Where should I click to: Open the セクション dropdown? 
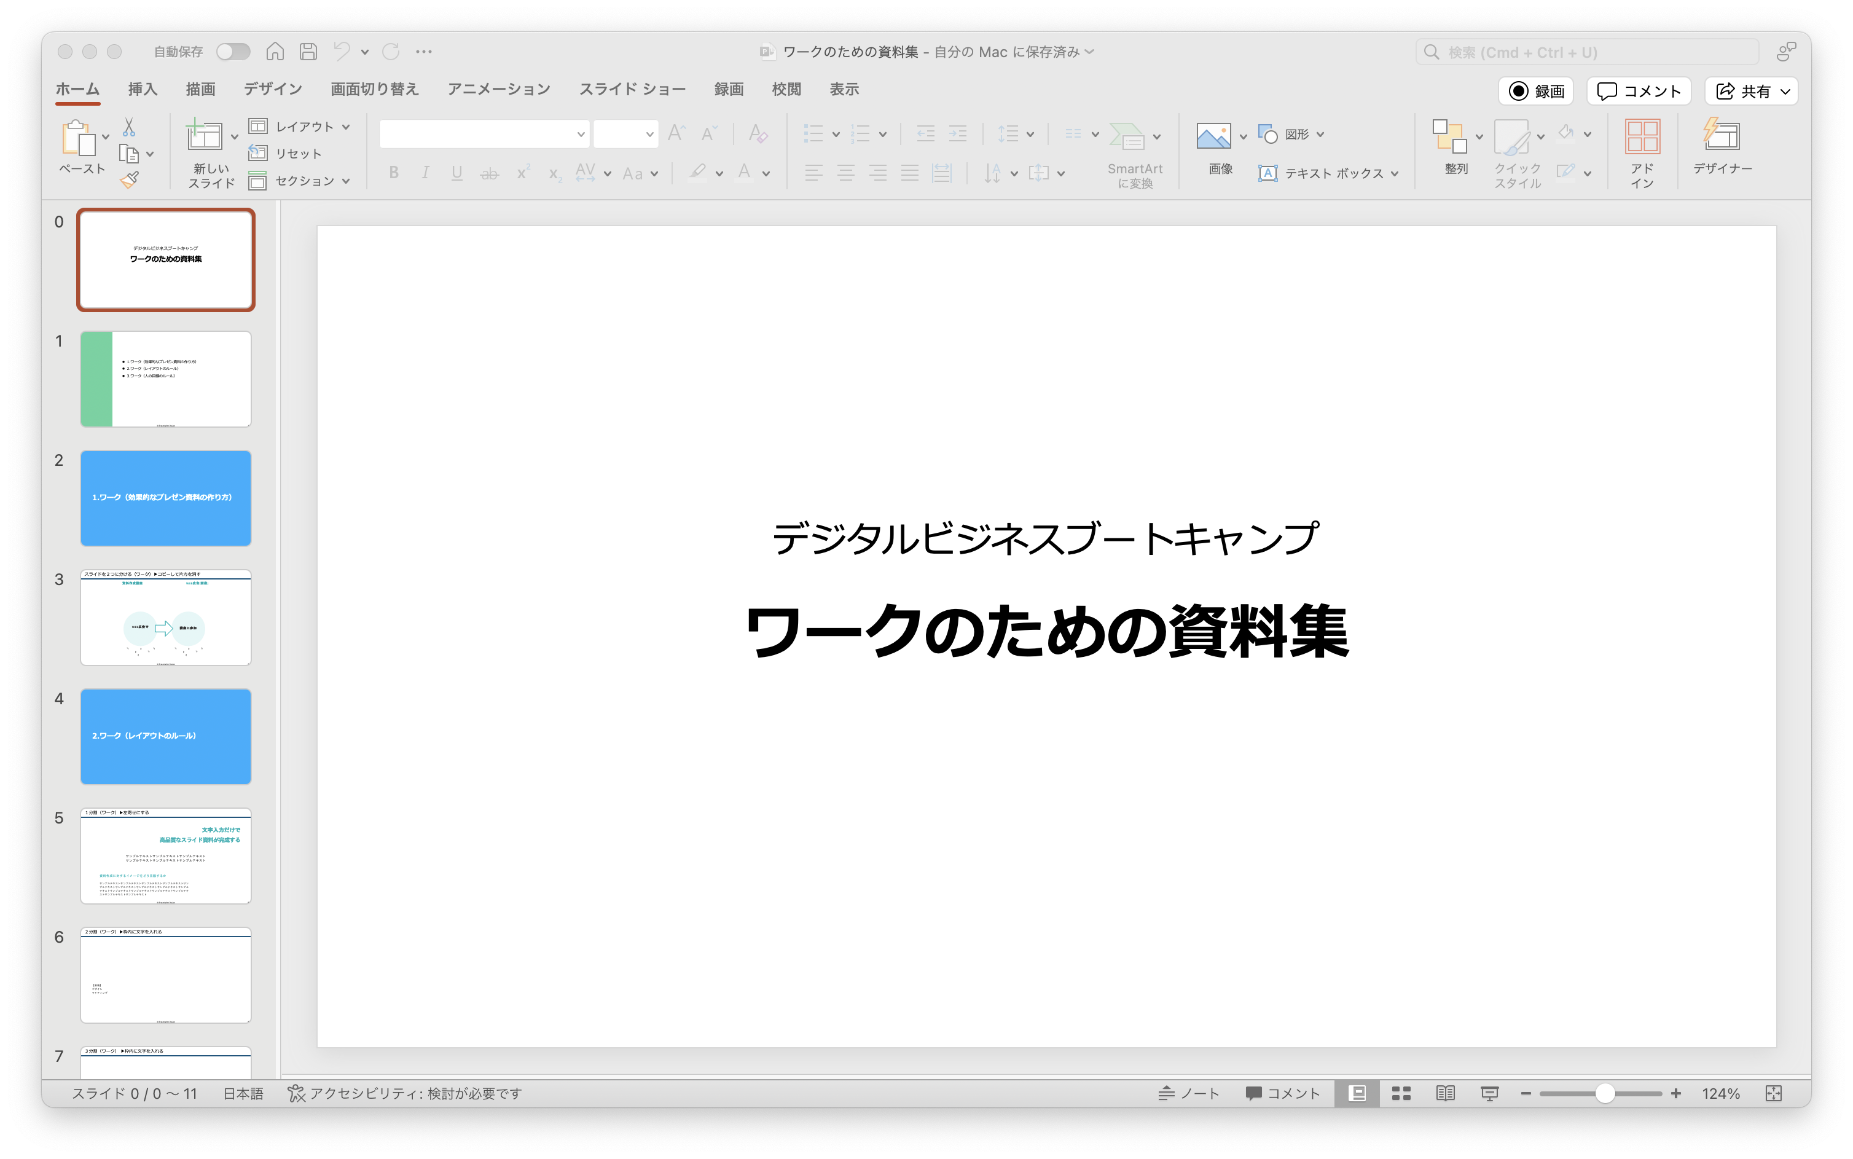tap(300, 181)
